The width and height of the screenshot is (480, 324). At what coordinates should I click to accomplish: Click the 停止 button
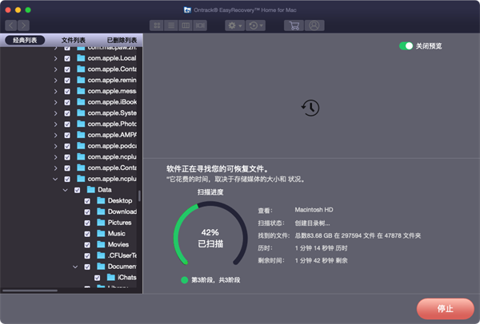tap(445, 309)
